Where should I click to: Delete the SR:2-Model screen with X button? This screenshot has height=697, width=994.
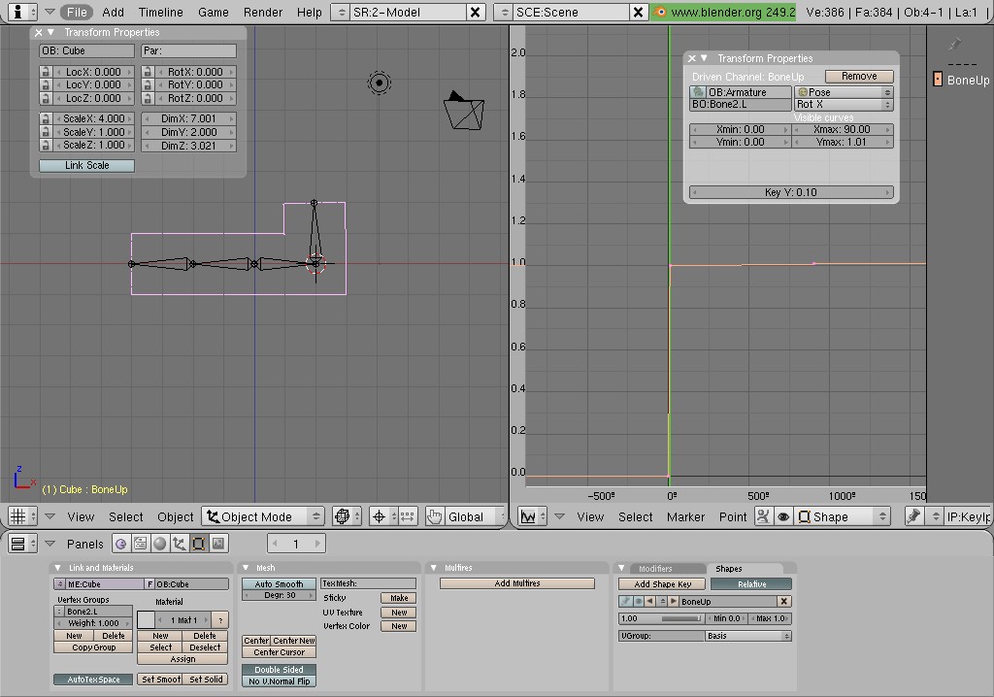click(475, 12)
